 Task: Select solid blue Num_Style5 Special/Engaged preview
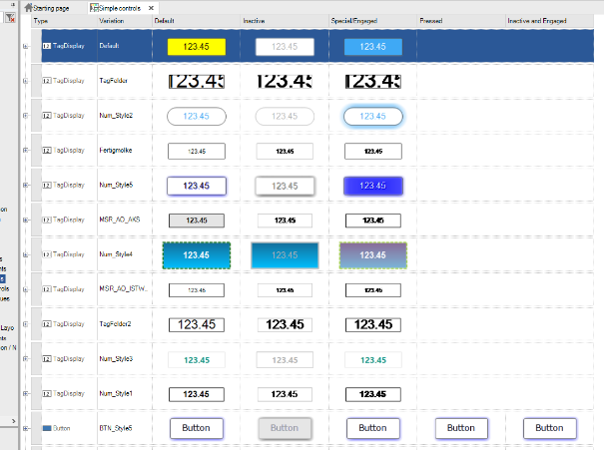coord(372,186)
